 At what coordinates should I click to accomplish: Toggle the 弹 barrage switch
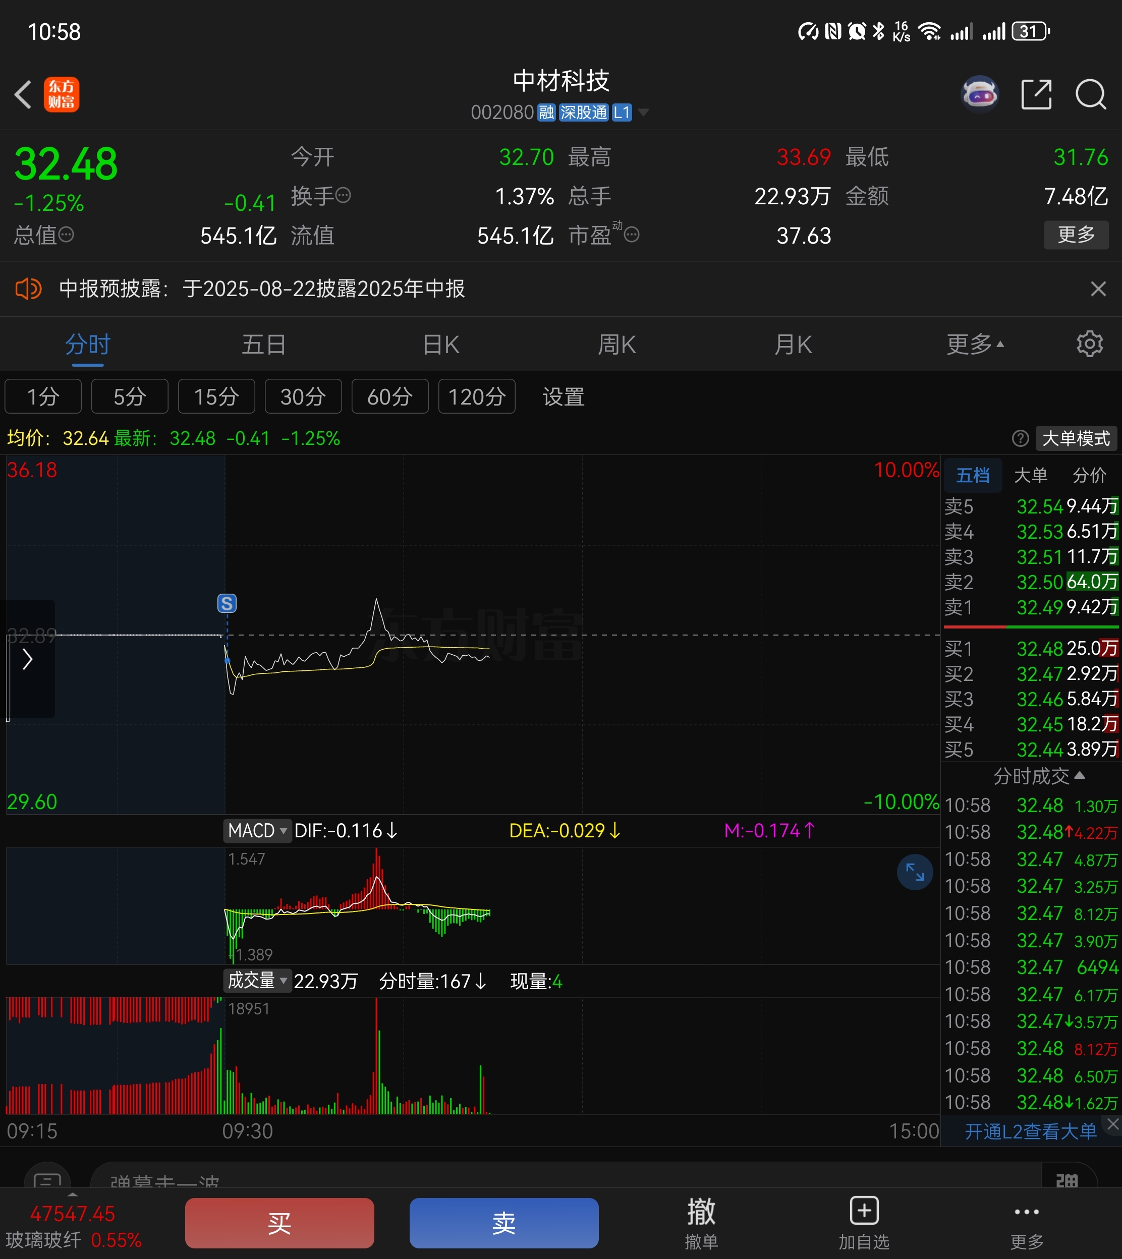1067,1176
